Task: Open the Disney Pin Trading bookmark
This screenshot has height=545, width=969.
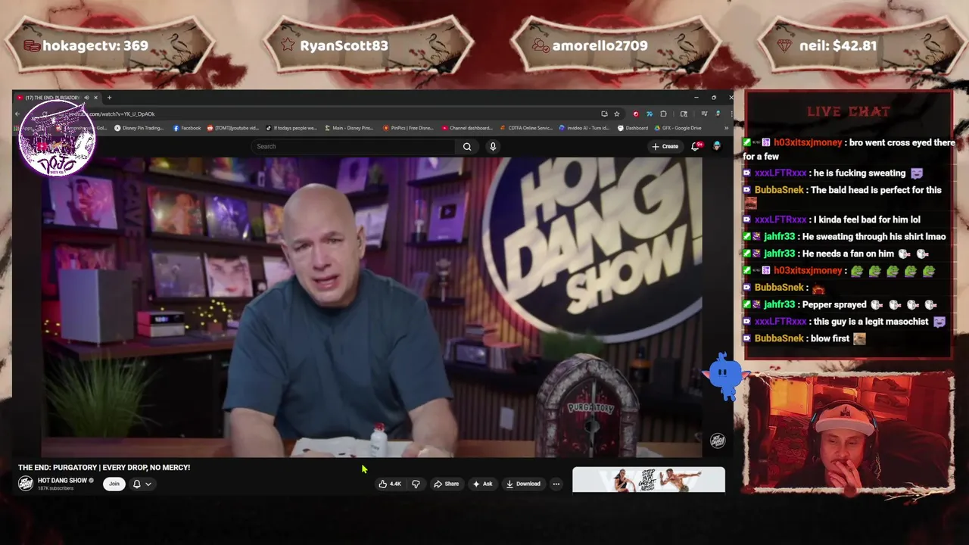Action: [x=139, y=128]
